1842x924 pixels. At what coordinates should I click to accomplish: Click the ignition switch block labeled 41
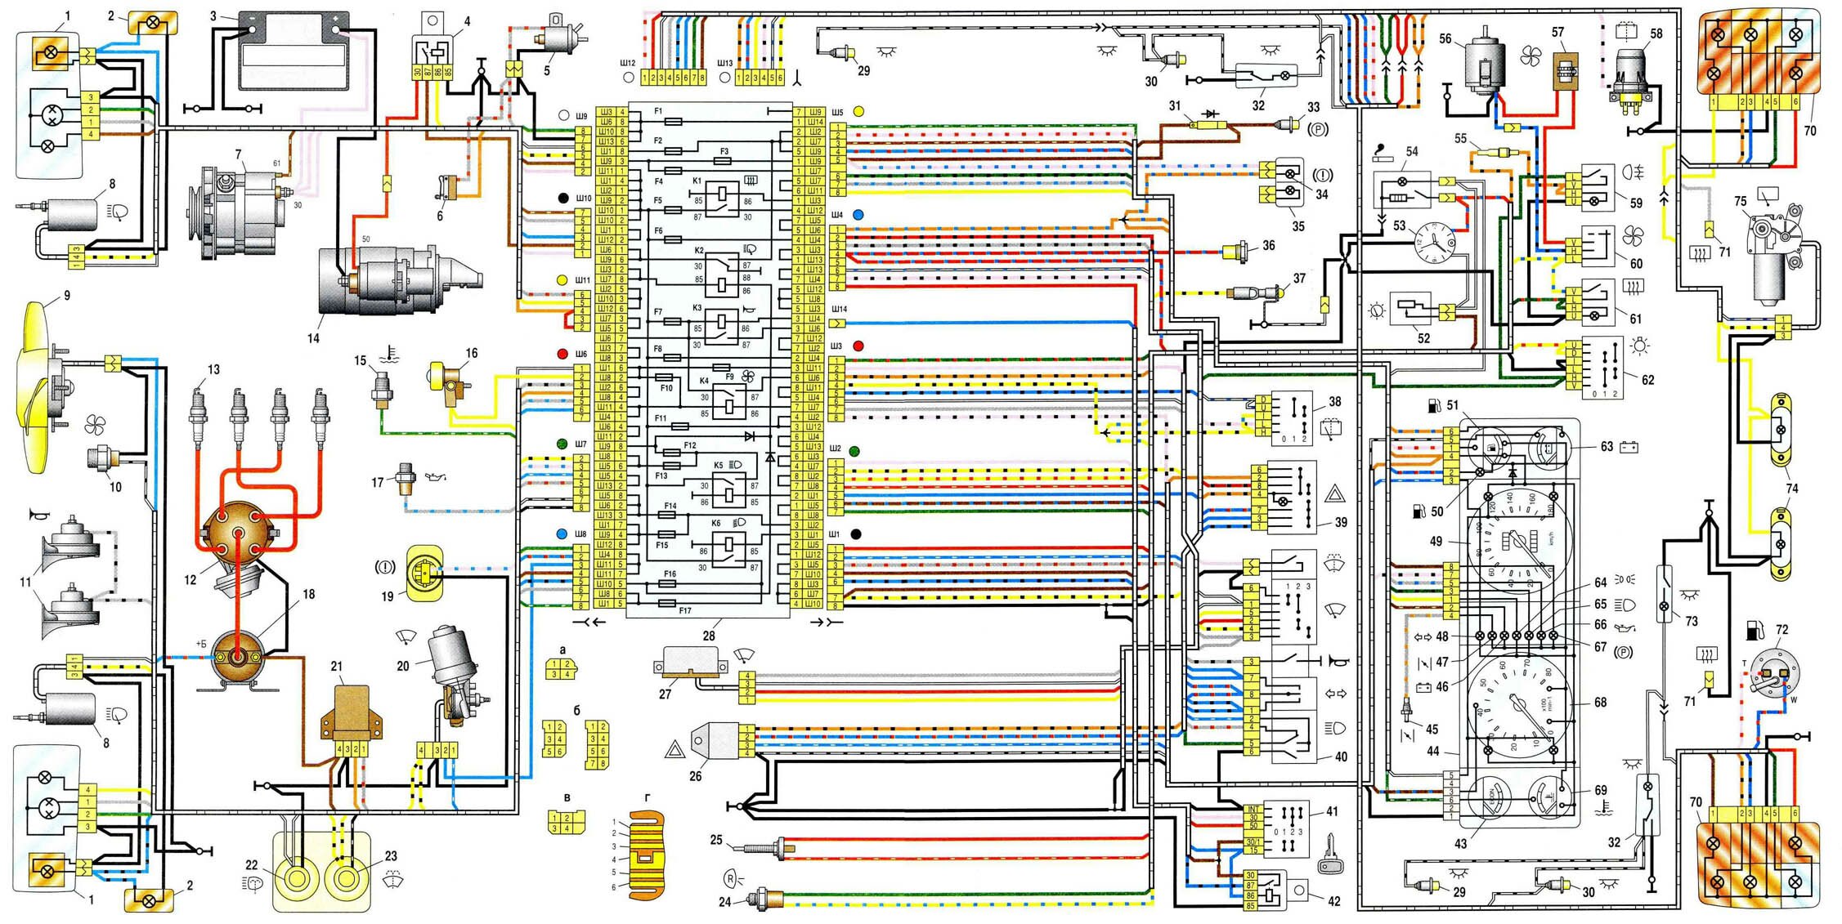pos(1286,828)
